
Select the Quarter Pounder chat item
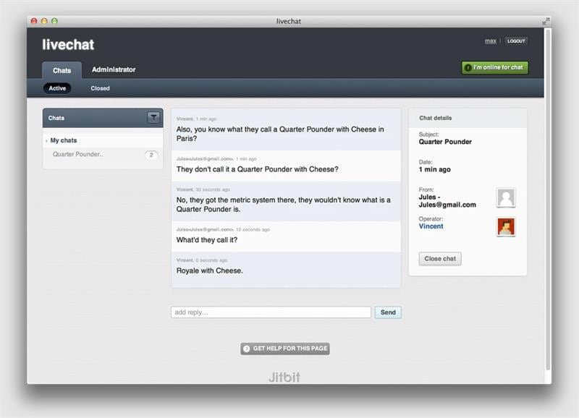(x=103, y=154)
